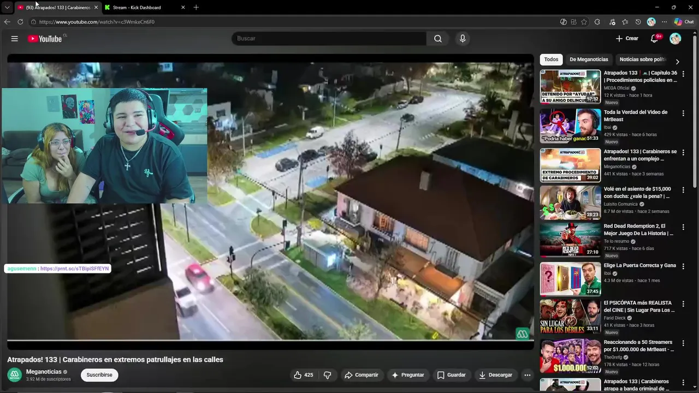The height and width of the screenshot is (393, 699).
Task: Seek on the video progress bar
Action: pos(270,340)
